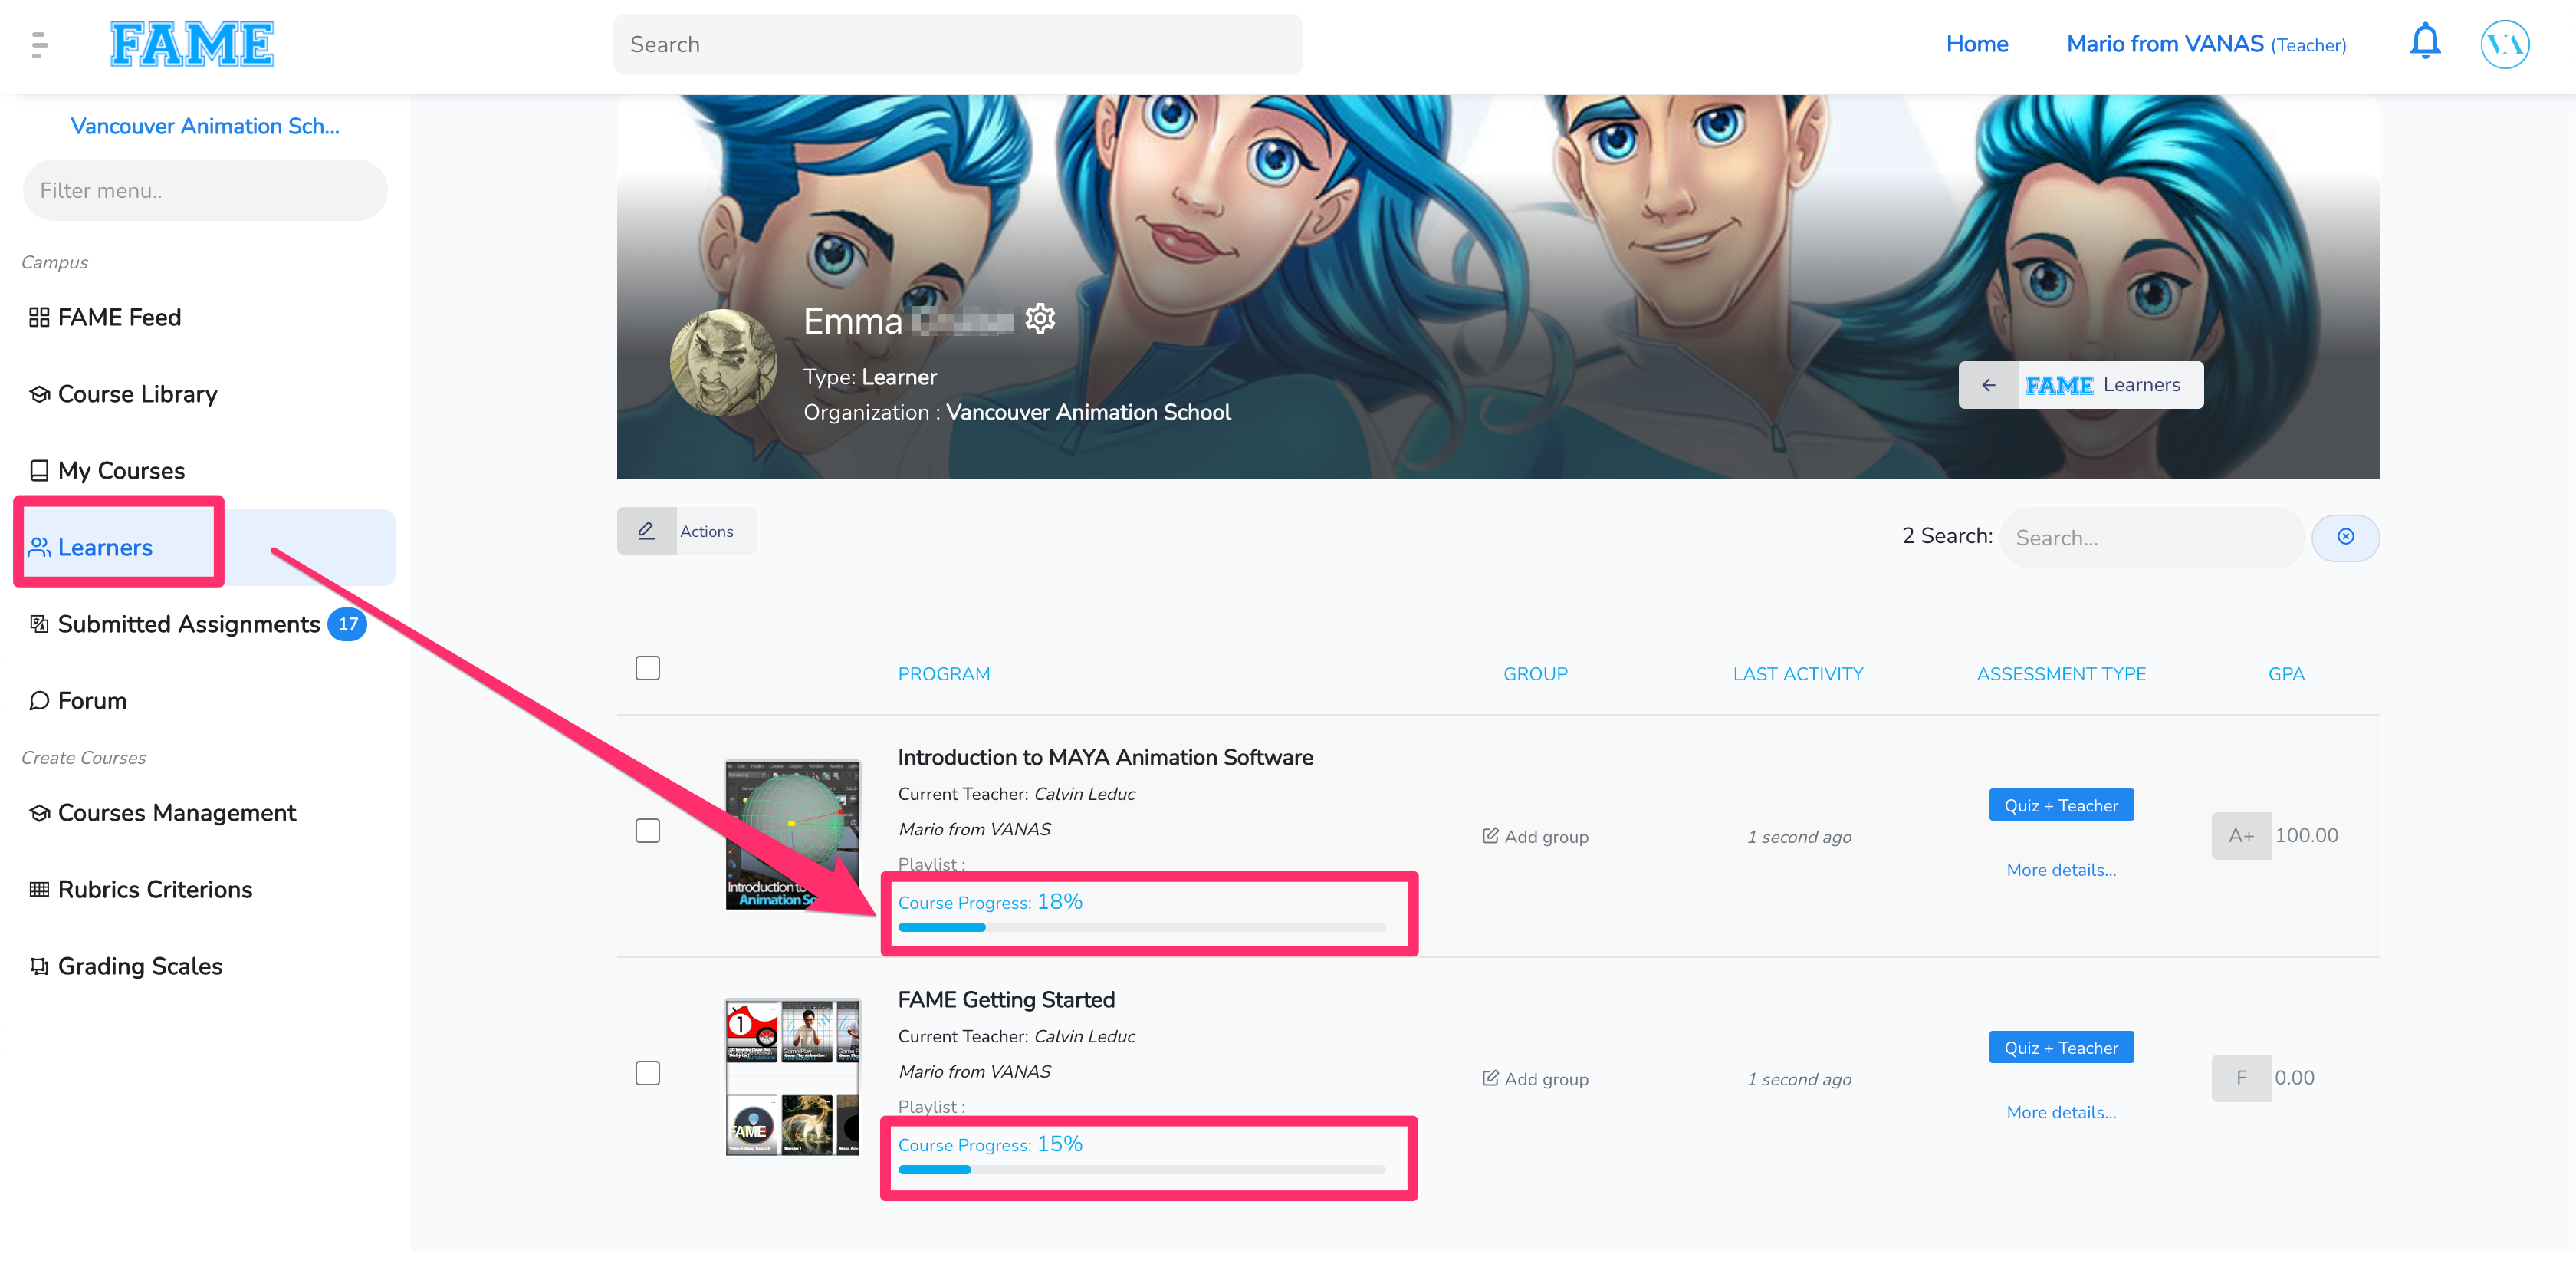2576x1264 pixels.
Task: Click the Actions pencil edit icon
Action: [x=646, y=531]
